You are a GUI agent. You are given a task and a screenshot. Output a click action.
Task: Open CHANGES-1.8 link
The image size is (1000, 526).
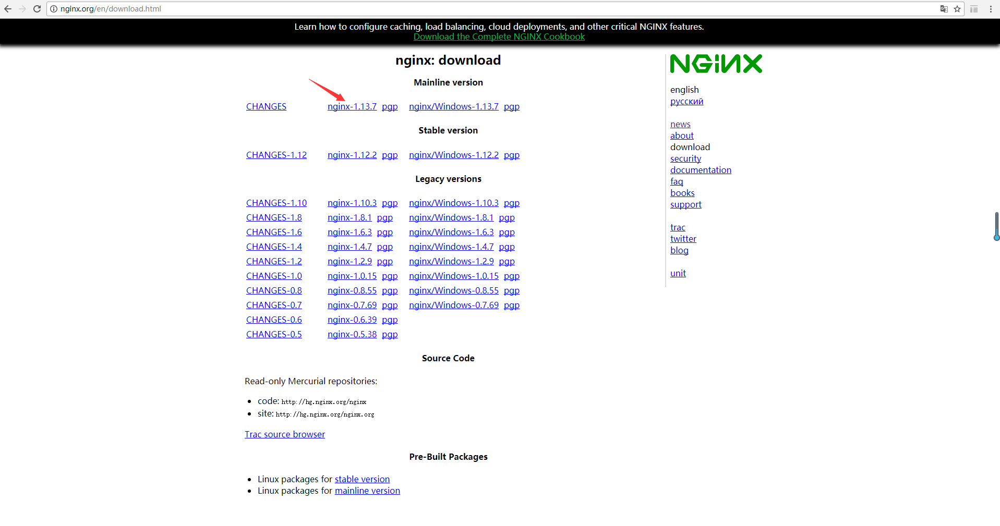click(274, 217)
